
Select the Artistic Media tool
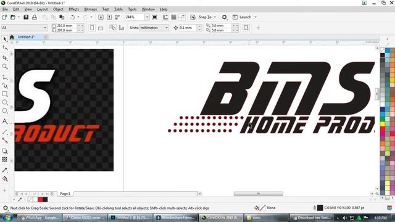coord(4,86)
